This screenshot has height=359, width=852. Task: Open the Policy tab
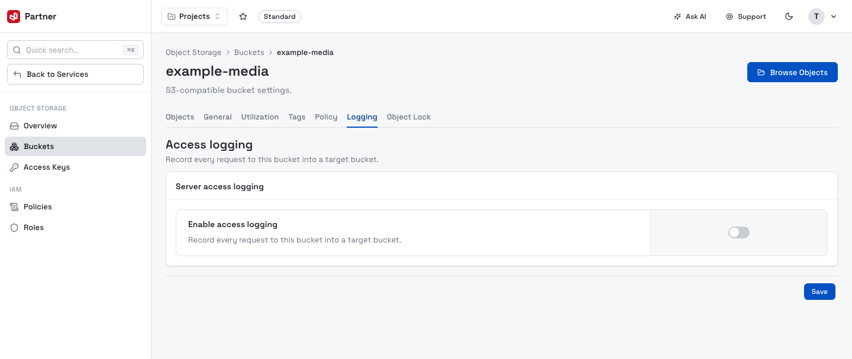click(x=326, y=117)
